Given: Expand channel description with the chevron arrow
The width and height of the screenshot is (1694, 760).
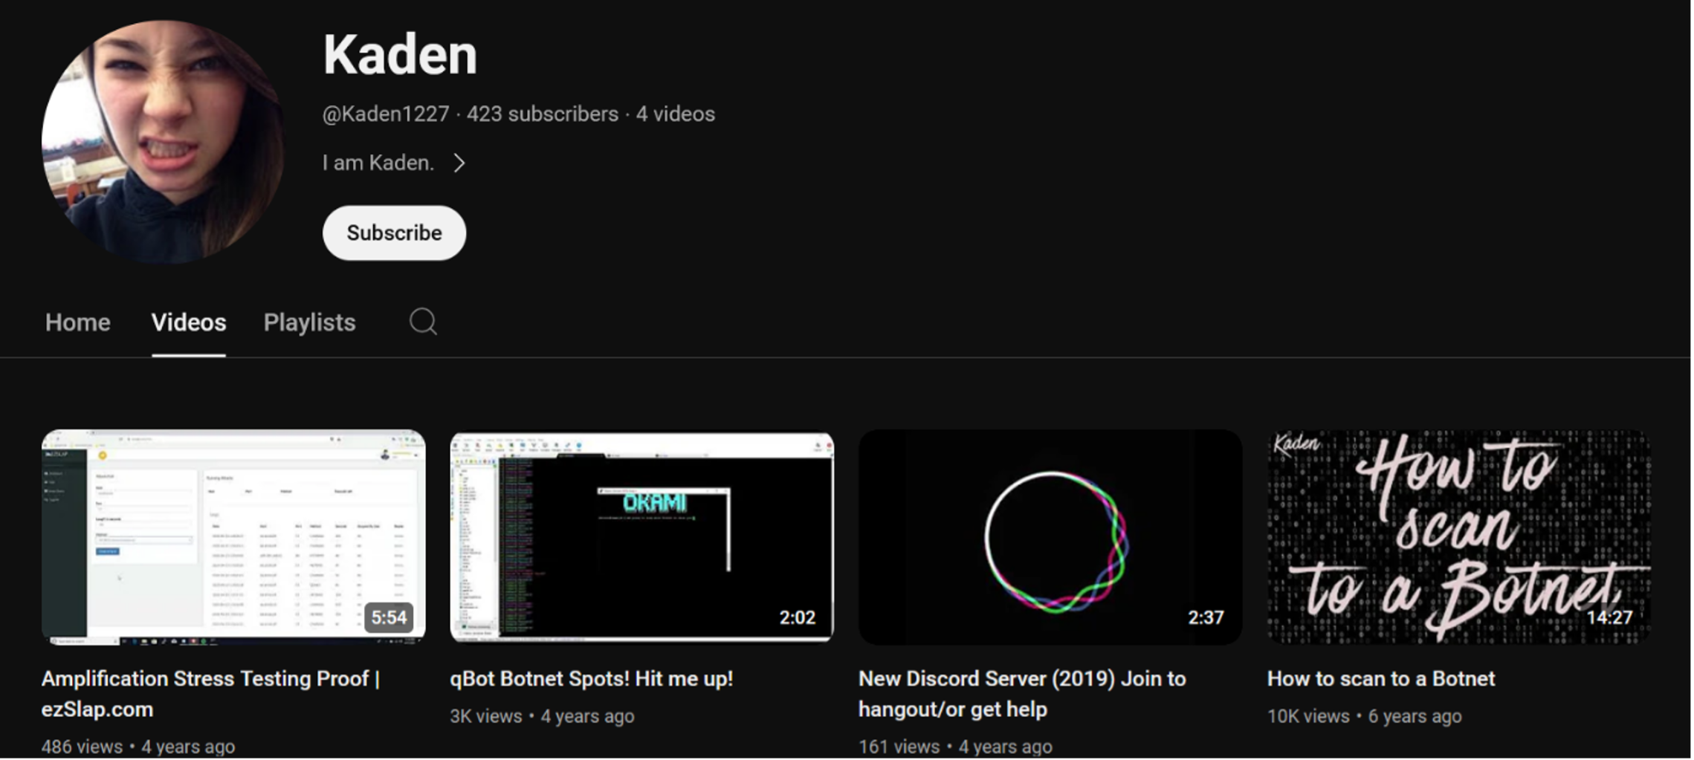Looking at the screenshot, I should [x=459, y=163].
